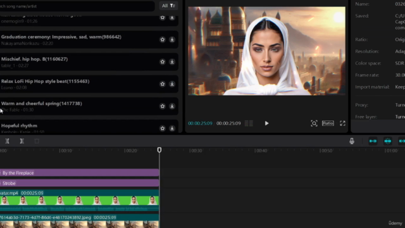
Task: Favorite Warm and cheerful spring track
Action: (x=163, y=106)
